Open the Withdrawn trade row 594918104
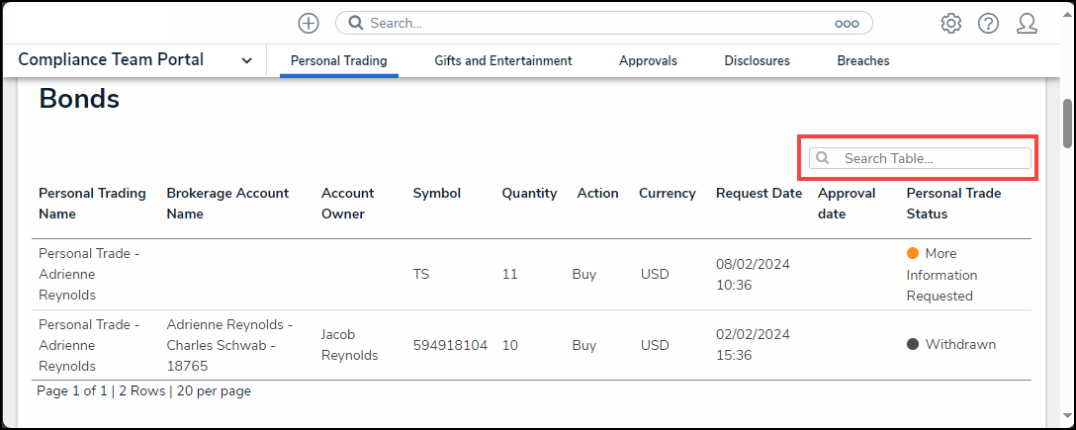This screenshot has height=430, width=1076. click(449, 345)
